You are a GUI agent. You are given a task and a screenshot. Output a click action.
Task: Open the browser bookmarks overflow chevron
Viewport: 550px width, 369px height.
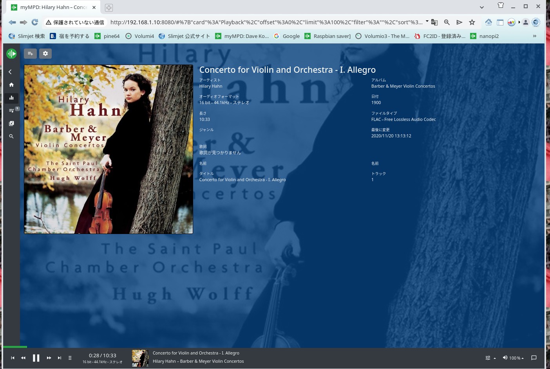pos(534,36)
